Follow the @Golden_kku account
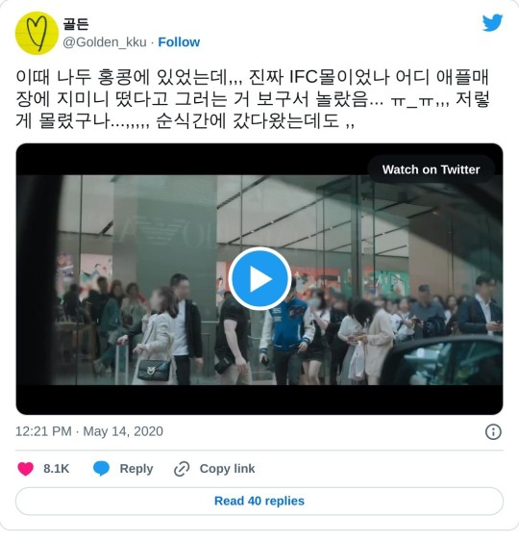519x542 pixels. [x=179, y=42]
